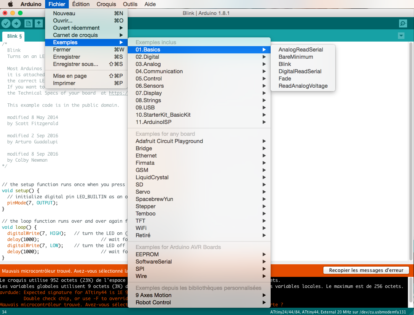Screen dimensions: 414x315
Task: Expand the Firmata library examples
Action: pyautogui.click(x=199, y=163)
